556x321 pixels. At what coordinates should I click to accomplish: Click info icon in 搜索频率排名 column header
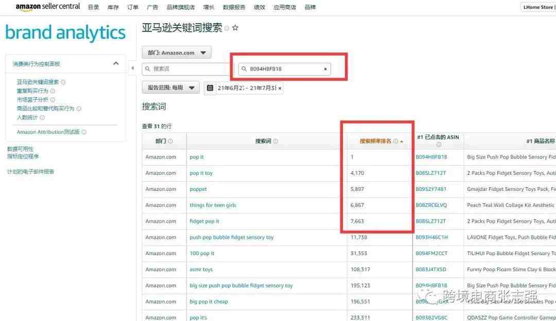(395, 141)
